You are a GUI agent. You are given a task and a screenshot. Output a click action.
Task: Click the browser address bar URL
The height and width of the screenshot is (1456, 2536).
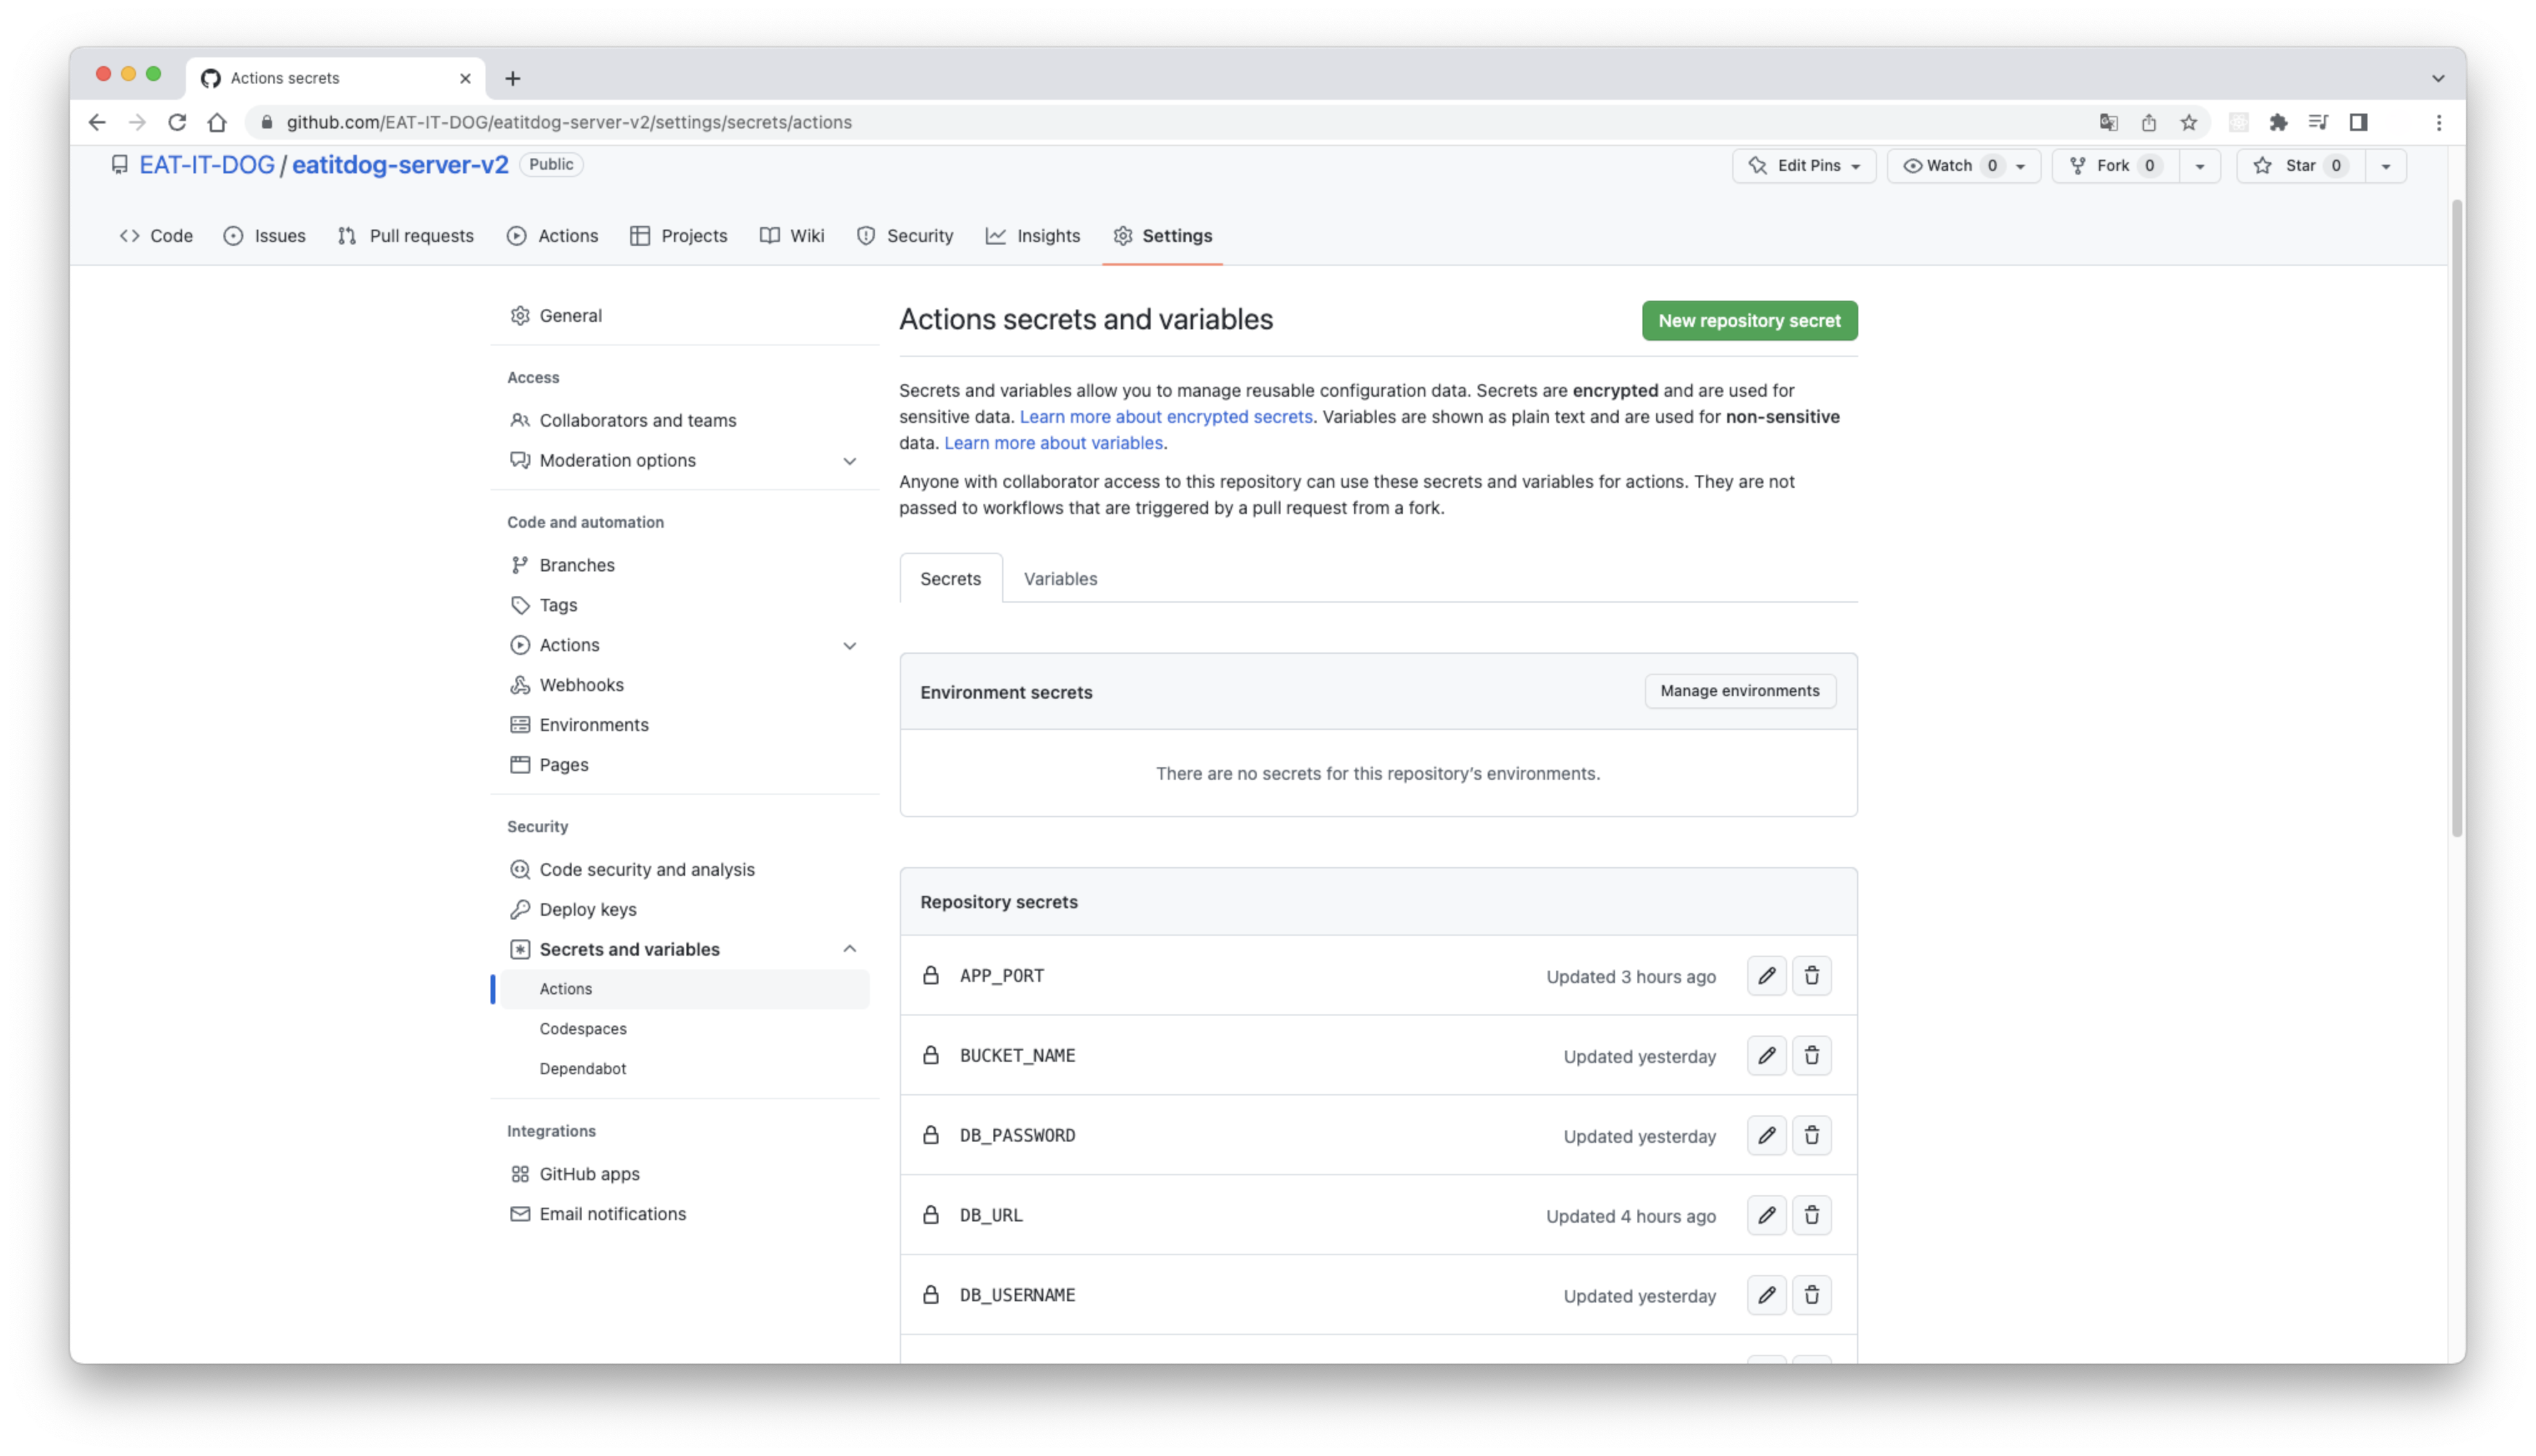(x=569, y=122)
